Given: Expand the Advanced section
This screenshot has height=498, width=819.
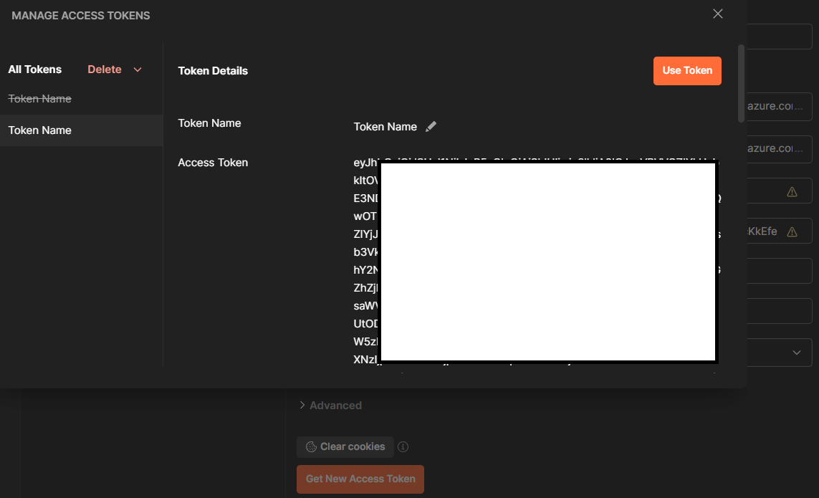Looking at the screenshot, I should coord(330,406).
